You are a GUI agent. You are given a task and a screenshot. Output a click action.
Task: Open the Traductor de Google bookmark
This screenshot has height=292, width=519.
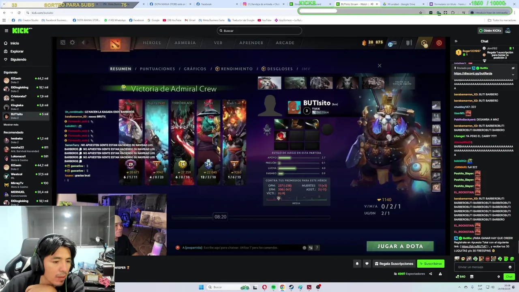coord(241,20)
